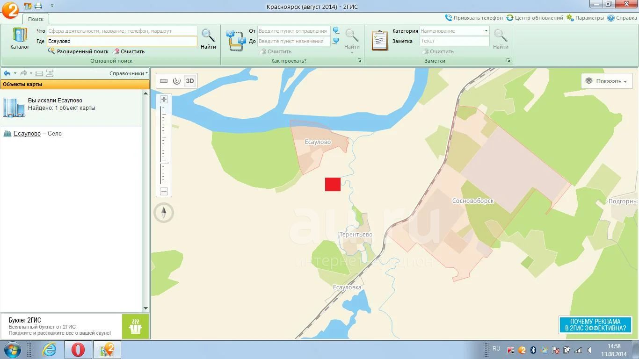Open Центр обновлений update center

tap(535, 18)
